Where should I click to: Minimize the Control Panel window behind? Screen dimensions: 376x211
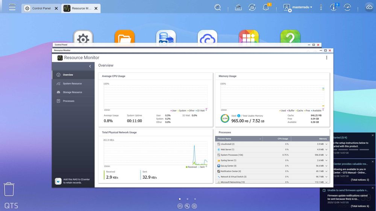pos(309,45)
